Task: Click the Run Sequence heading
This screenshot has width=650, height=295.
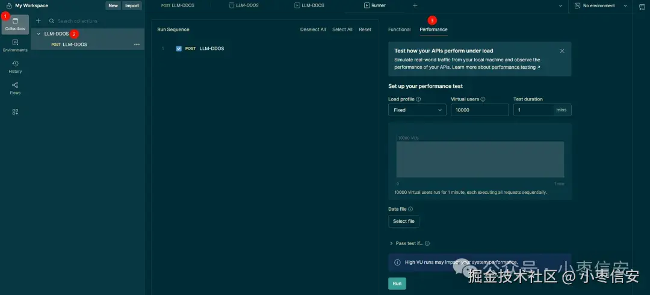Action: point(173,29)
